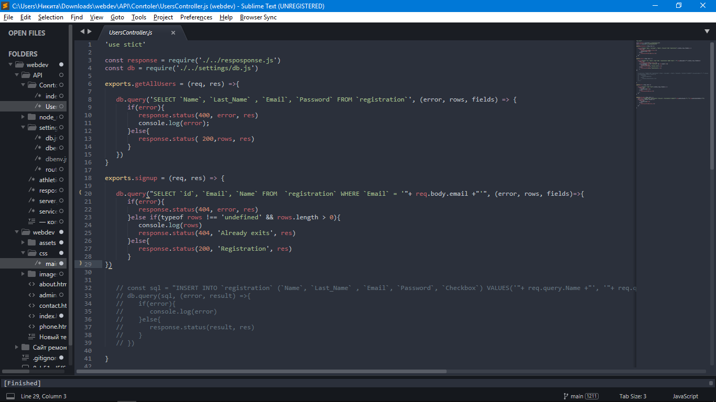716x402 pixels.
Task: Expand the images folder tree arrow
Action: pyautogui.click(x=23, y=274)
